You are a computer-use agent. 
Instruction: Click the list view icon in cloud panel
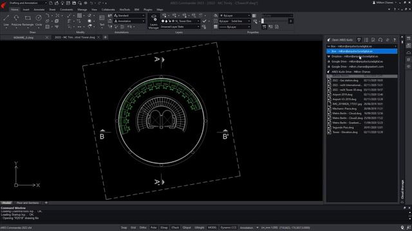tap(366, 40)
